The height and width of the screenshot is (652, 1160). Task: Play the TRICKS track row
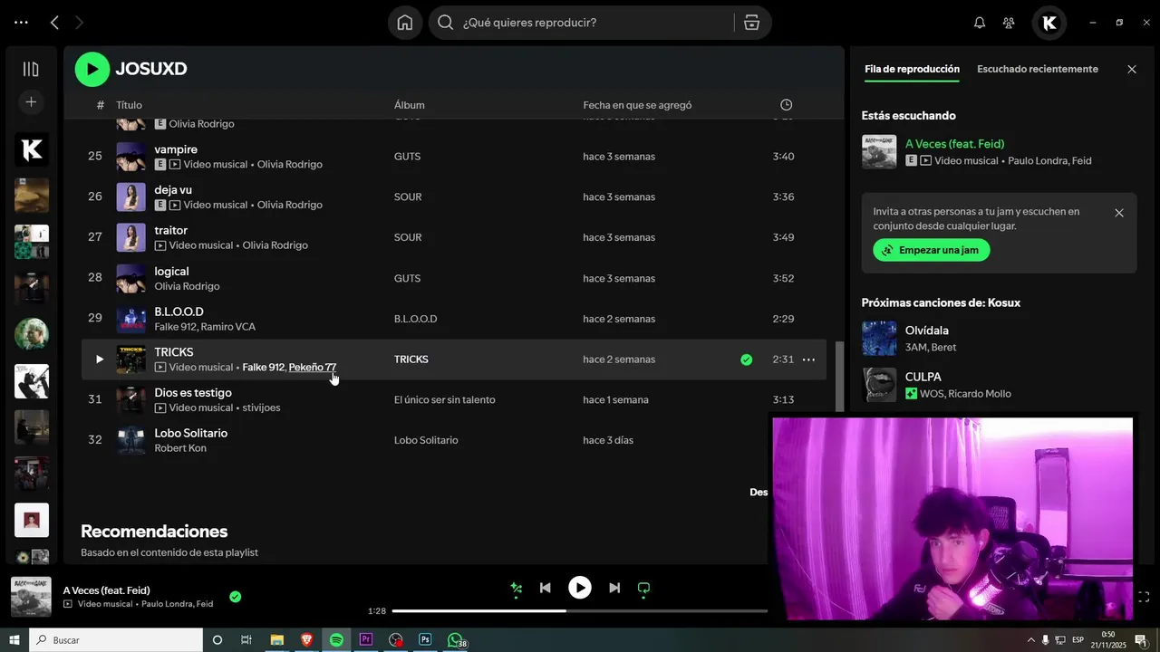click(x=100, y=360)
